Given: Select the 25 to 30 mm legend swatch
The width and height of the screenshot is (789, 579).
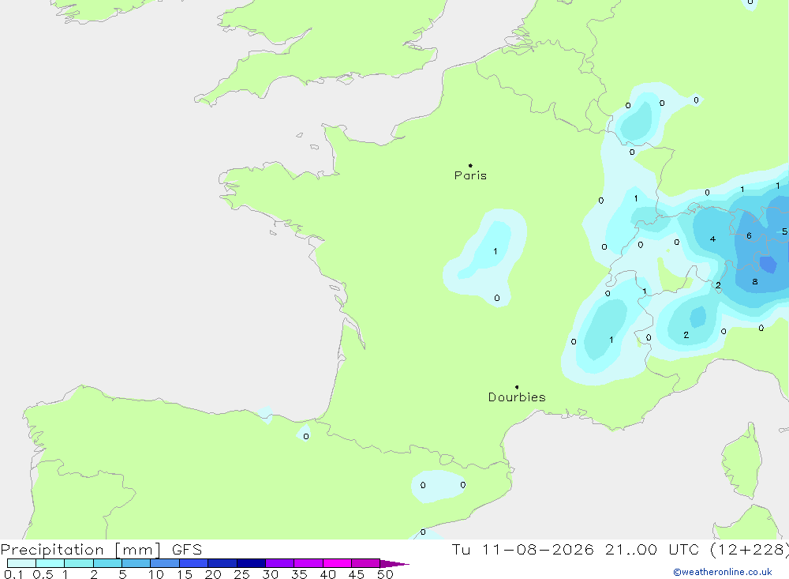Looking at the screenshot, I should 251,563.
